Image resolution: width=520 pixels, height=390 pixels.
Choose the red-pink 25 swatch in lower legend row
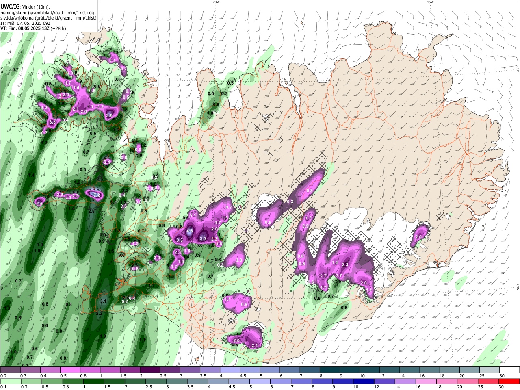[x=489, y=381]
